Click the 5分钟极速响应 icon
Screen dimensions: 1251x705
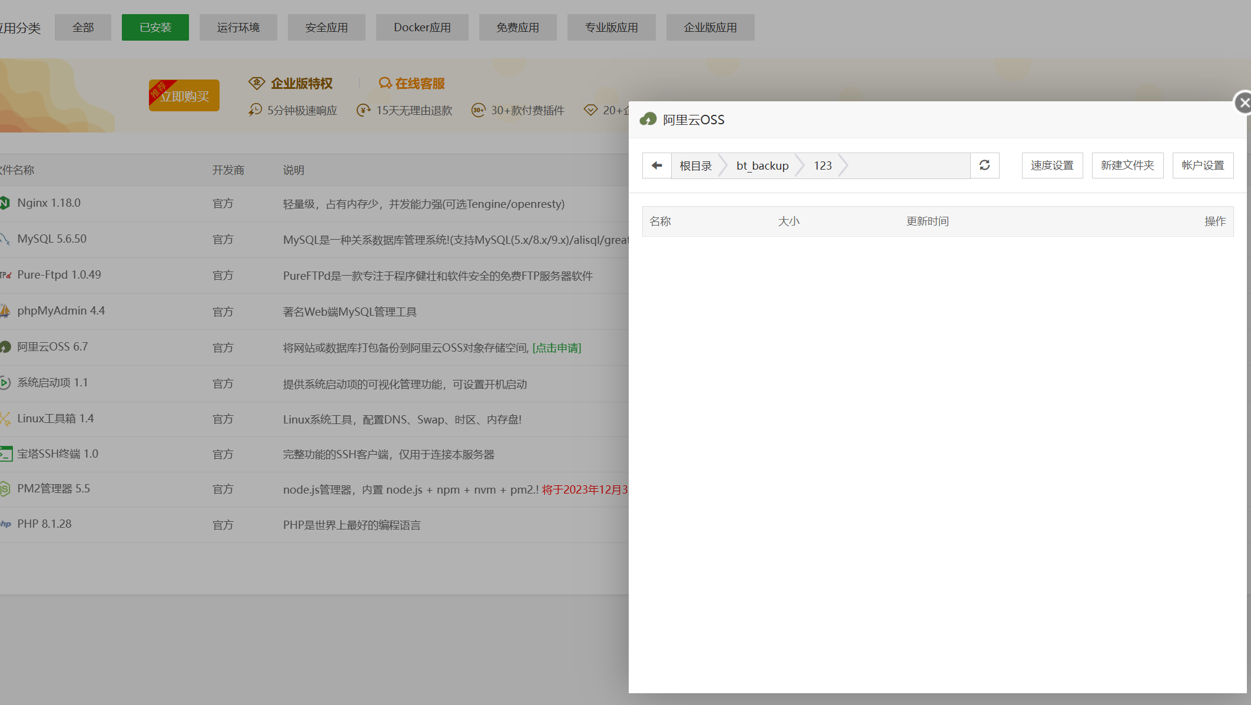pyautogui.click(x=255, y=110)
